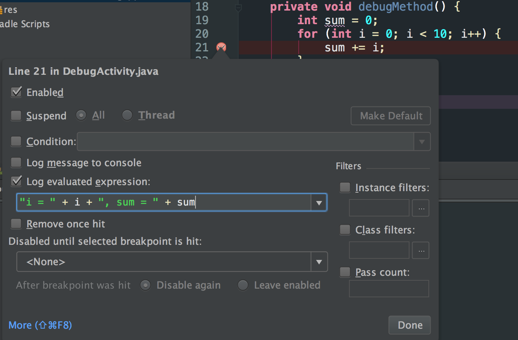Image resolution: width=518 pixels, height=340 pixels.
Task: Uncheck Log evaluated expression option
Action: 16,182
